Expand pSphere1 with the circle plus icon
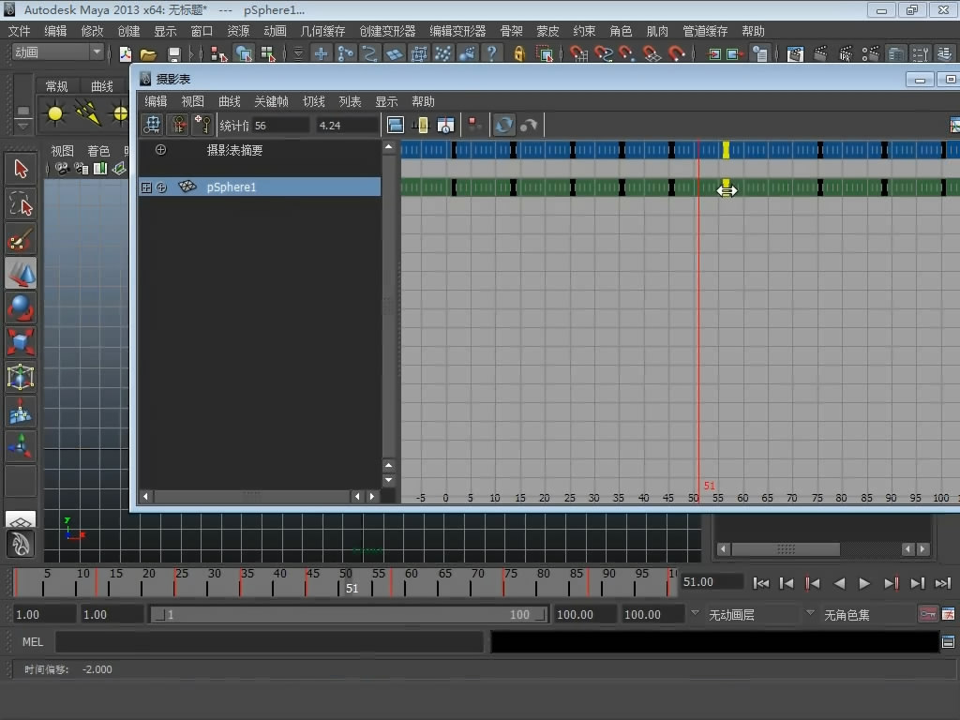 [161, 187]
